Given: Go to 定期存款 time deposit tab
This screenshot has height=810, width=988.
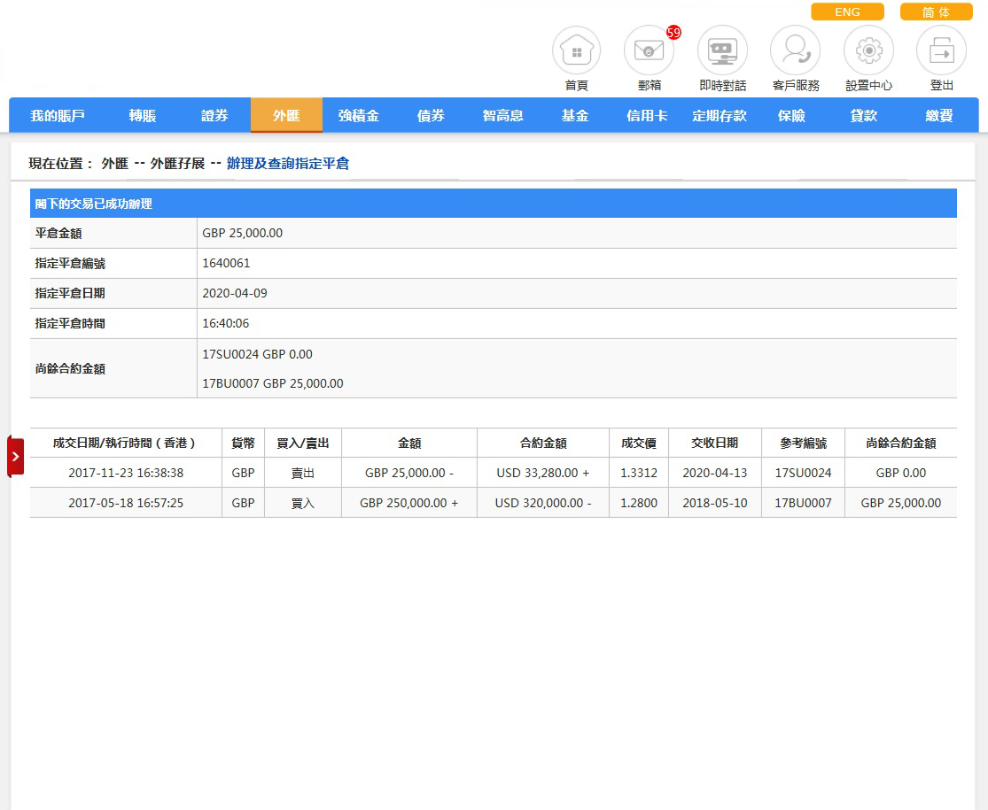Looking at the screenshot, I should [719, 116].
